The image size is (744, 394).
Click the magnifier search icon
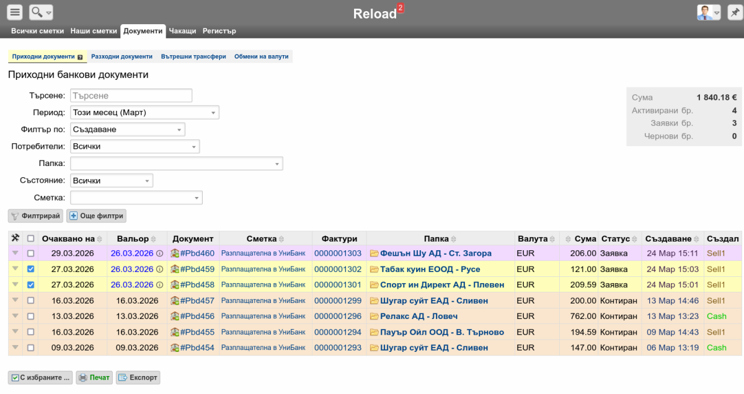tap(37, 12)
